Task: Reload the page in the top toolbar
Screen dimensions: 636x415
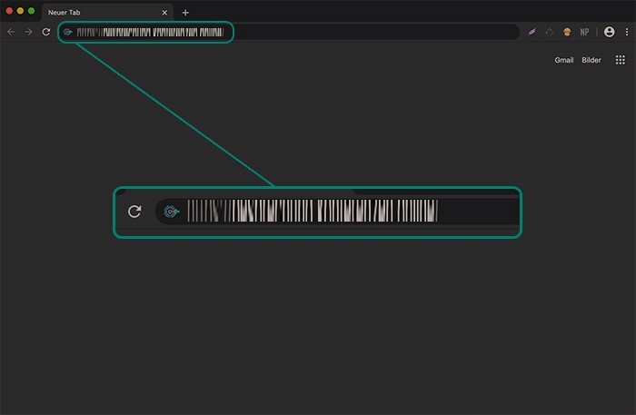Action: [46, 32]
